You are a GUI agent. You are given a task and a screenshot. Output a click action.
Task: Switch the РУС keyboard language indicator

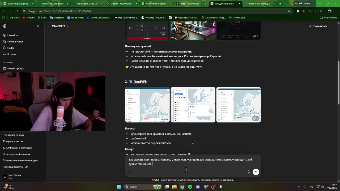(311, 187)
